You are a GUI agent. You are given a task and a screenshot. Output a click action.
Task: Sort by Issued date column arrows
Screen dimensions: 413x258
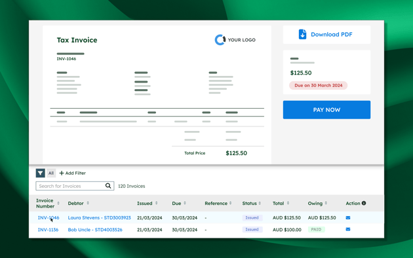[x=156, y=203]
